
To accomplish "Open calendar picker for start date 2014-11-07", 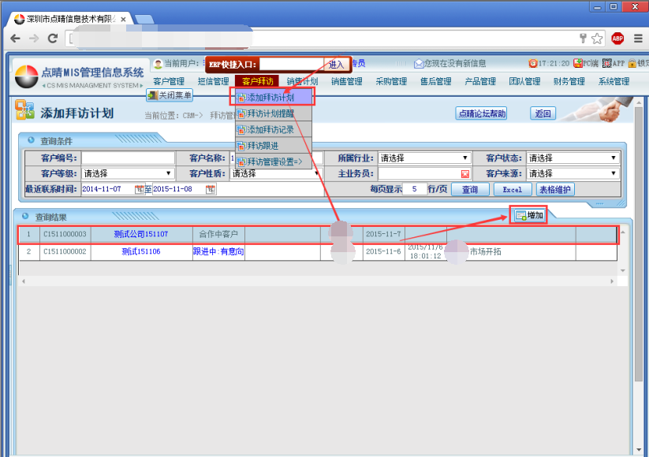I will (140, 189).
